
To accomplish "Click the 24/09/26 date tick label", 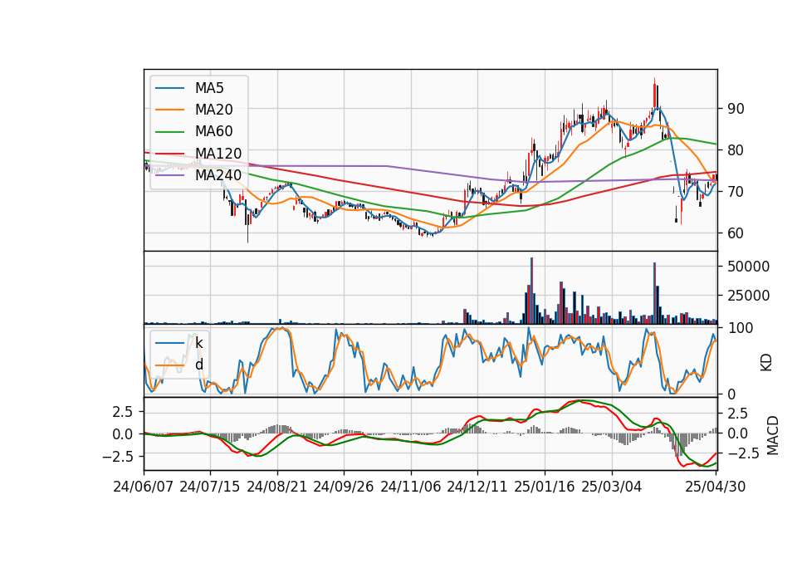I will [344, 487].
